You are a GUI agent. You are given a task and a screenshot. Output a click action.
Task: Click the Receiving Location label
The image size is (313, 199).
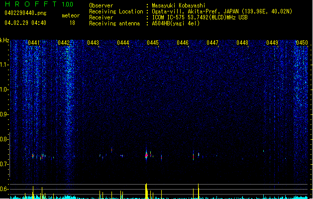point(116,11)
